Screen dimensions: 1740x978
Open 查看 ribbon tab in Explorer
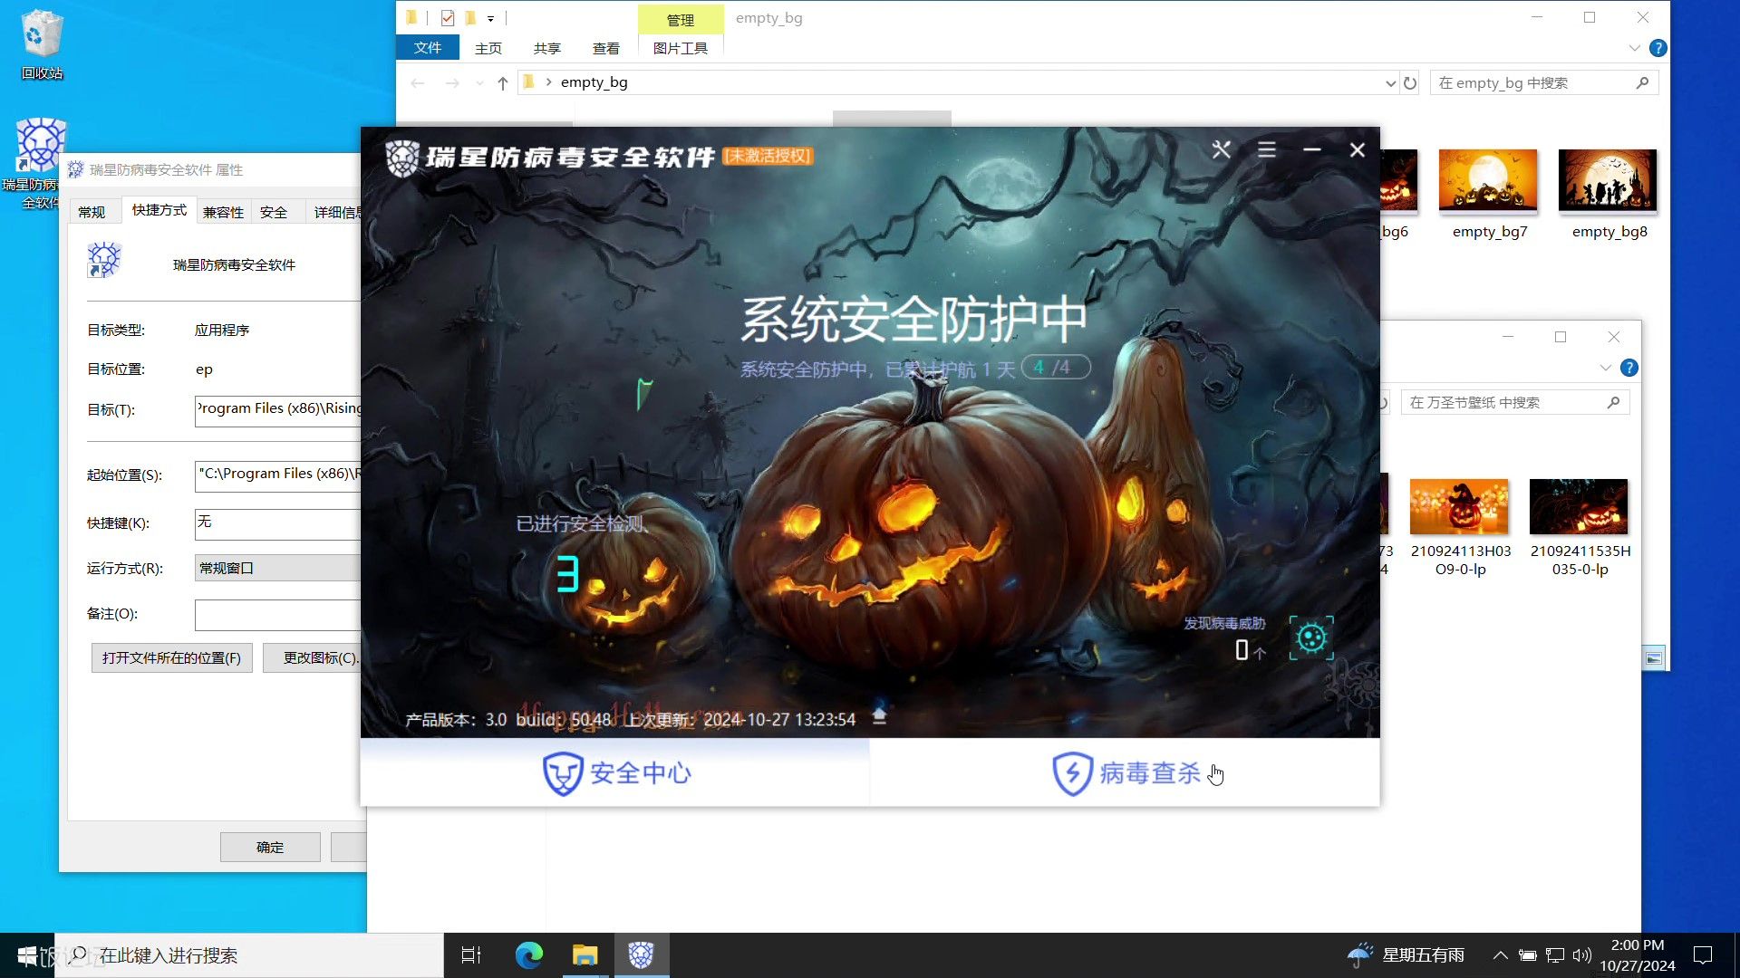click(x=606, y=48)
